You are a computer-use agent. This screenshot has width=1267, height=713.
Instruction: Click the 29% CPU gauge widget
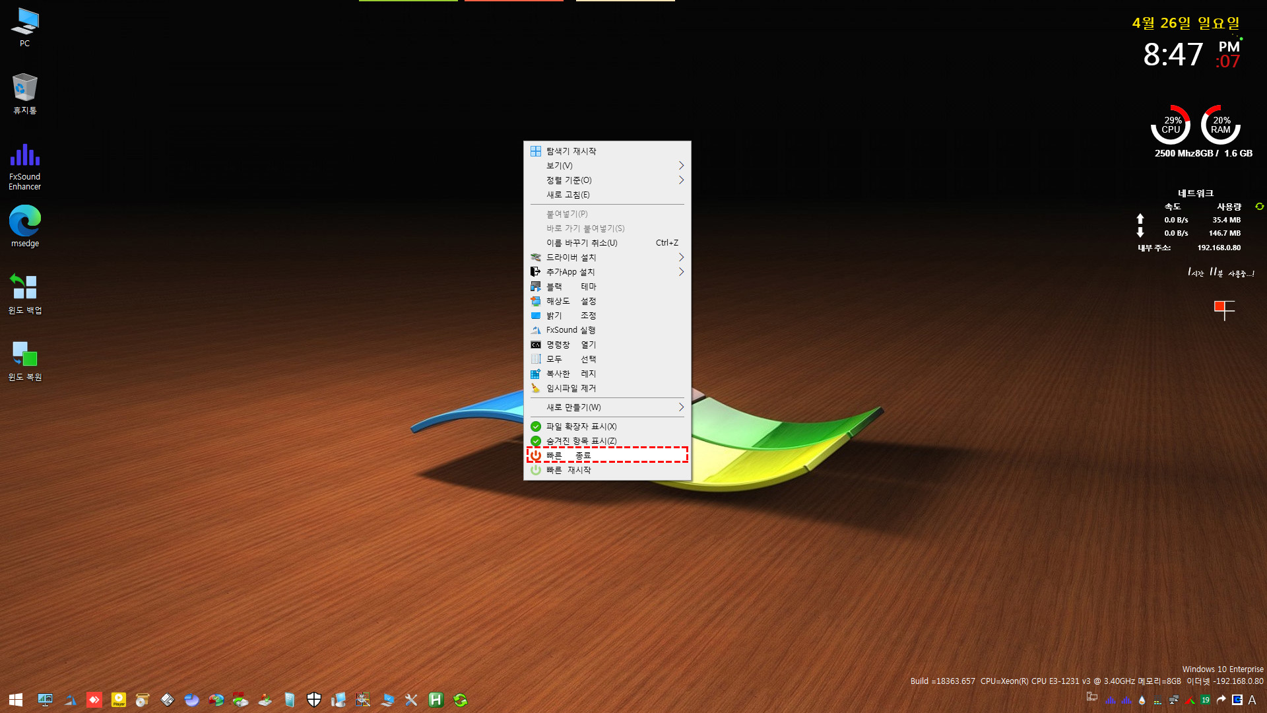point(1171,125)
